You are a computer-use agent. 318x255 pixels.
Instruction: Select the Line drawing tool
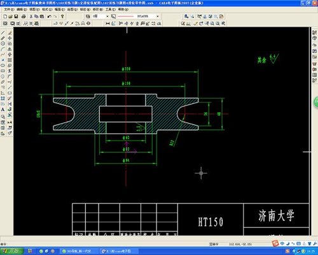[x=3, y=33]
